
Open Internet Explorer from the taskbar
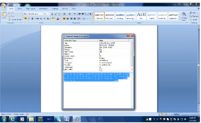click(x=13, y=119)
